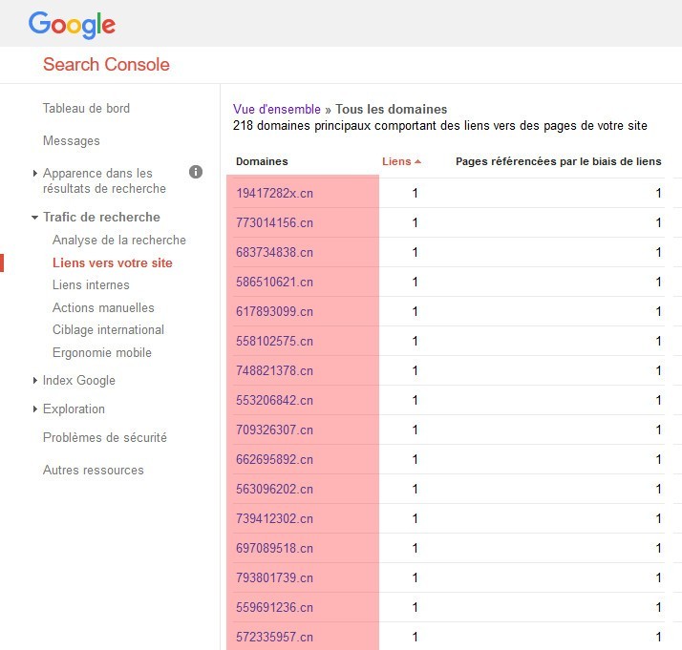Open Ergonomie mobile
The height and width of the screenshot is (650, 682).
coord(102,352)
